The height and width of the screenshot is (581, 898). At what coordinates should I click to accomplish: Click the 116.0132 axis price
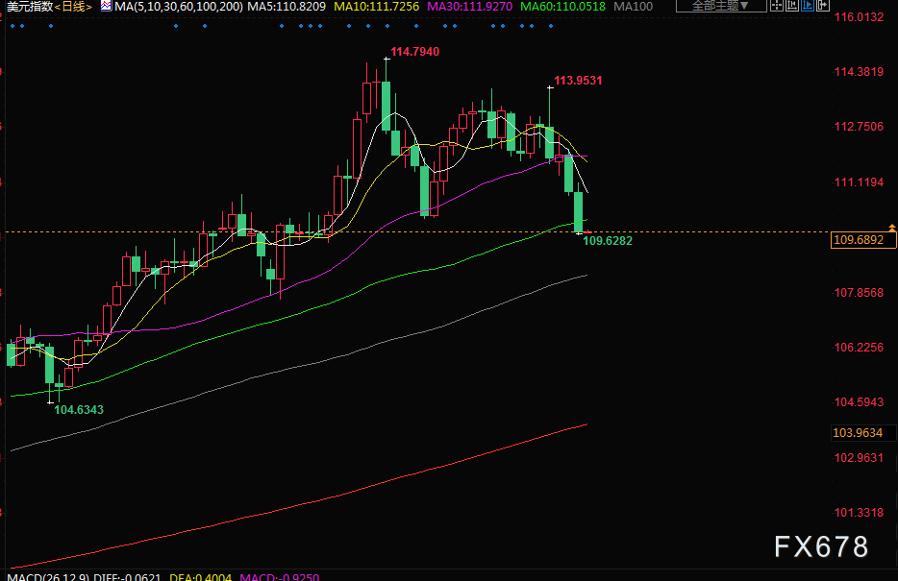point(859,17)
